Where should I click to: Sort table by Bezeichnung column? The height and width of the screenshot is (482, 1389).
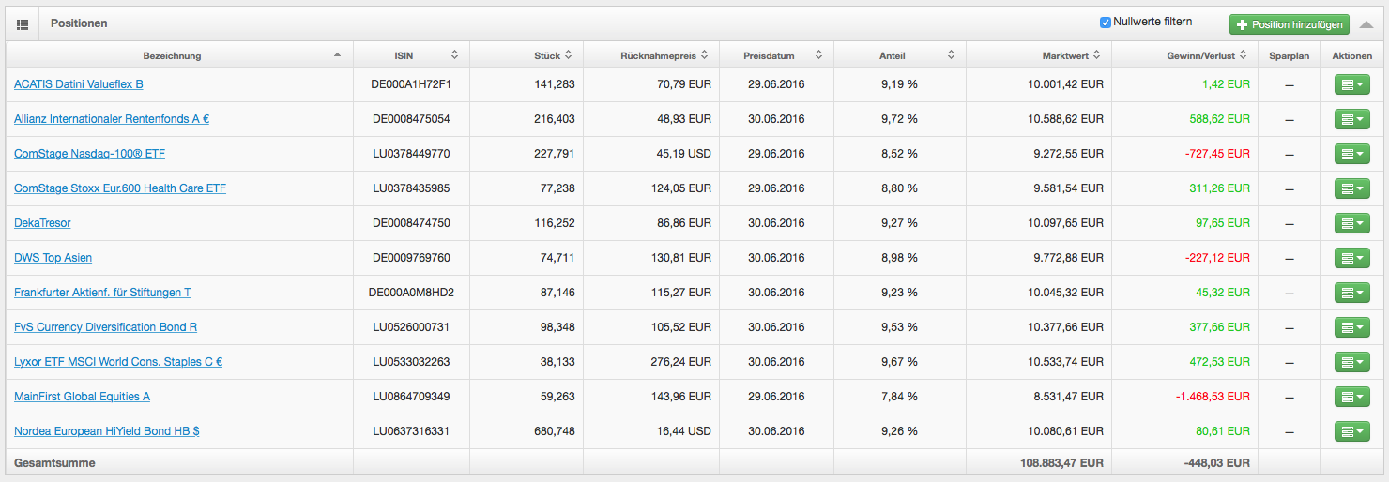(x=337, y=55)
